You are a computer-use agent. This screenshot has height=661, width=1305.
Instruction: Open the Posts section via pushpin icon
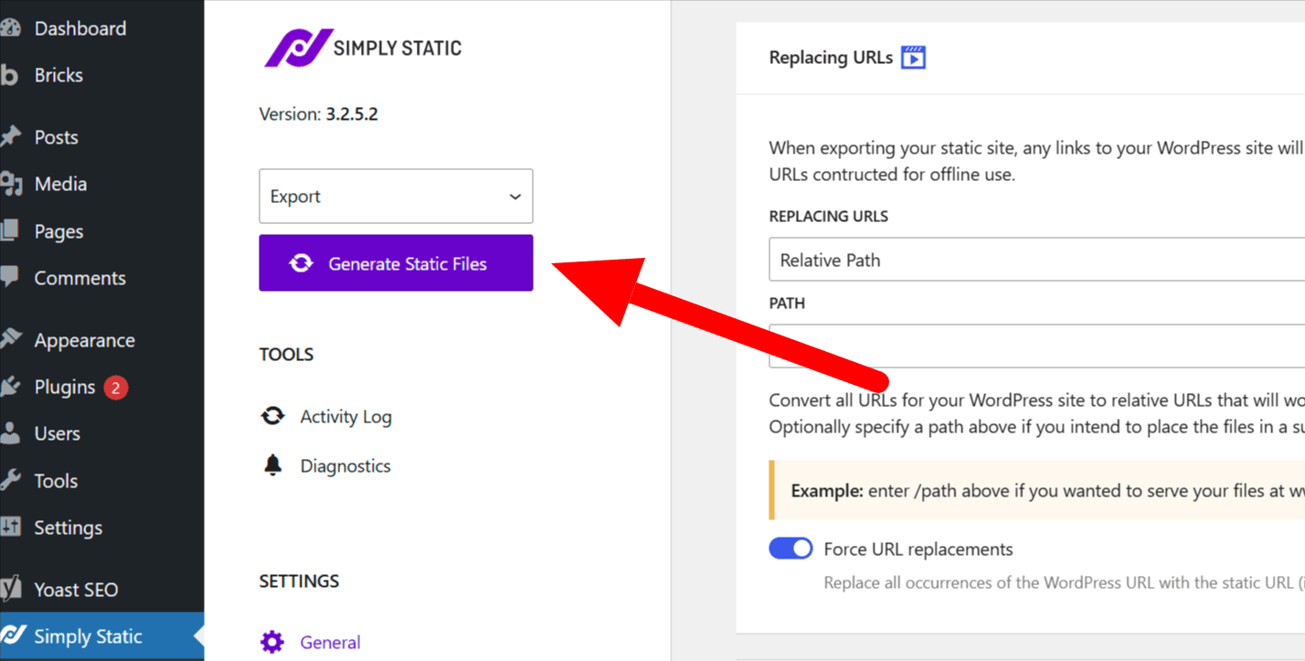pyautogui.click(x=14, y=136)
